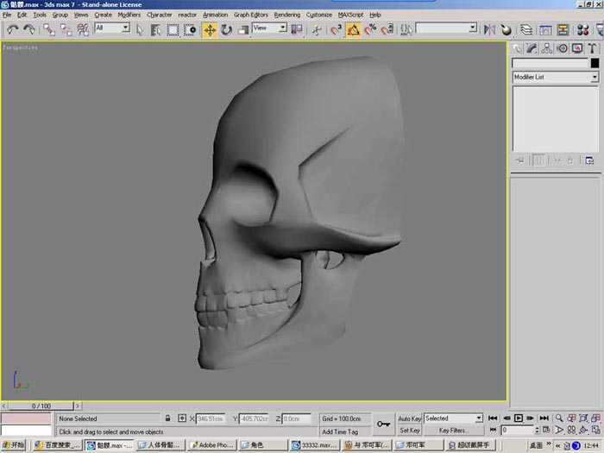
Task: Activate the Select Object arrow tool
Action: pos(140,29)
